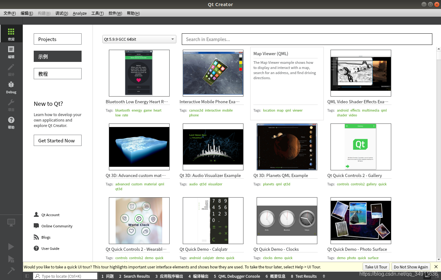The height and width of the screenshot is (280, 441).
Task: Open the 编辑(E) menu
Action: (27, 13)
